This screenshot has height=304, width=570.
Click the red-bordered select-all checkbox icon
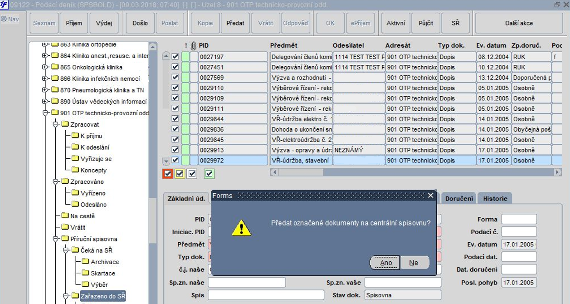coord(168,173)
